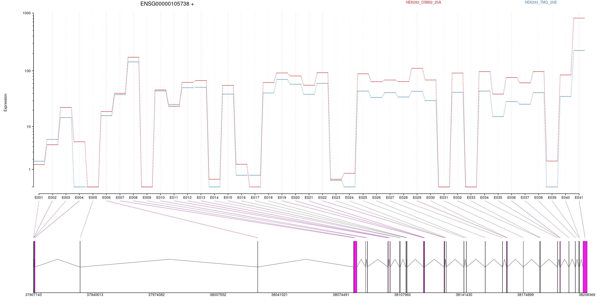Click exon label E039
Image resolution: width=615 pixels, height=307 pixels.
tap(552, 198)
